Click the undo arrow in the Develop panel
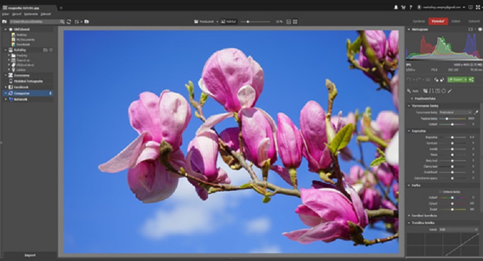 tap(409, 80)
